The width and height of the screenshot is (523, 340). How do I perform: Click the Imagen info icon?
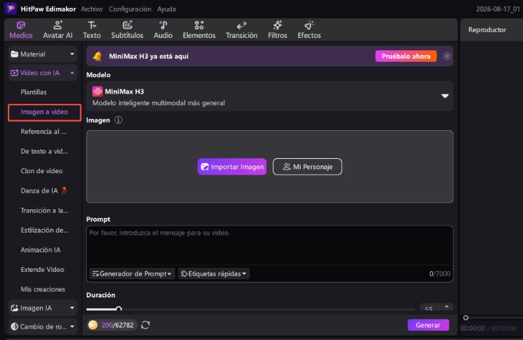coord(118,120)
